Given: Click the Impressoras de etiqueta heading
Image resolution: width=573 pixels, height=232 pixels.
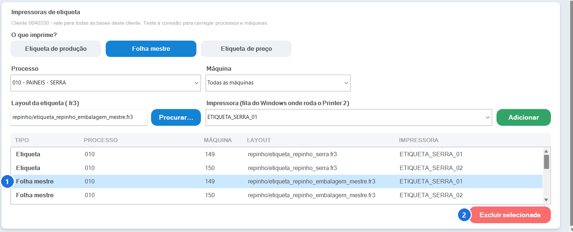Looking at the screenshot, I should (46, 12).
